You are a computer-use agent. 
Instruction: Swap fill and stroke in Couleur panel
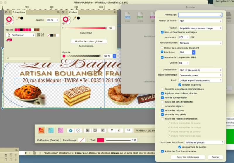point(70,18)
